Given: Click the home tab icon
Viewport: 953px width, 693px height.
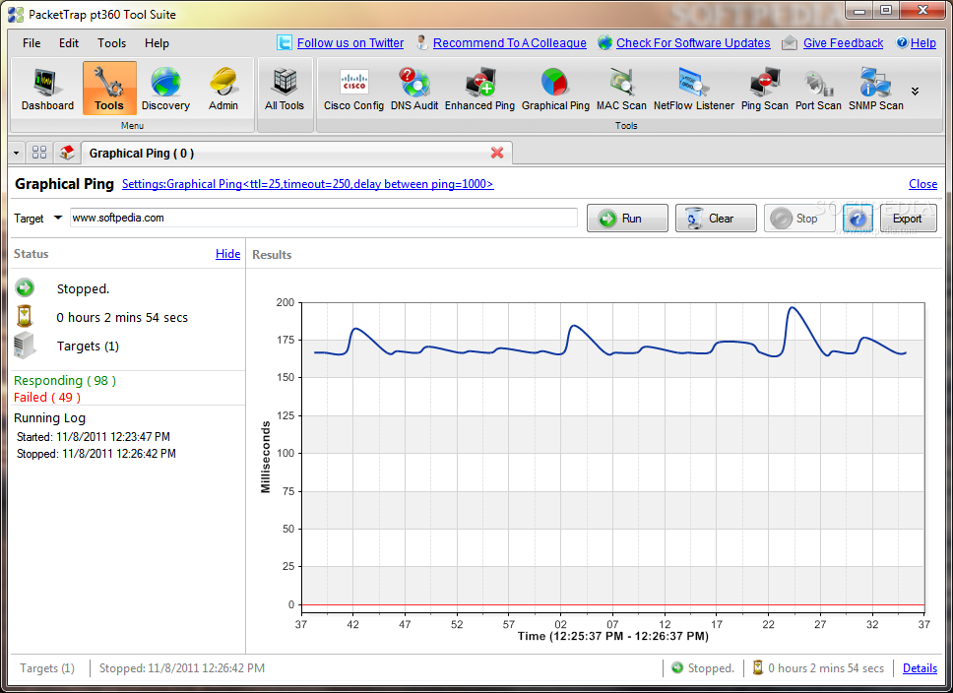Looking at the screenshot, I should (67, 153).
